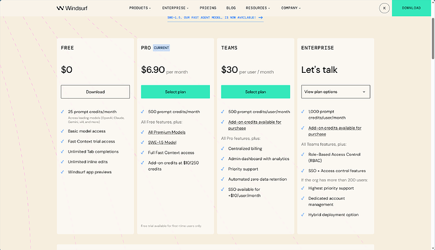
Task: Click 'Priority support' in Teams
Action: [243, 169]
